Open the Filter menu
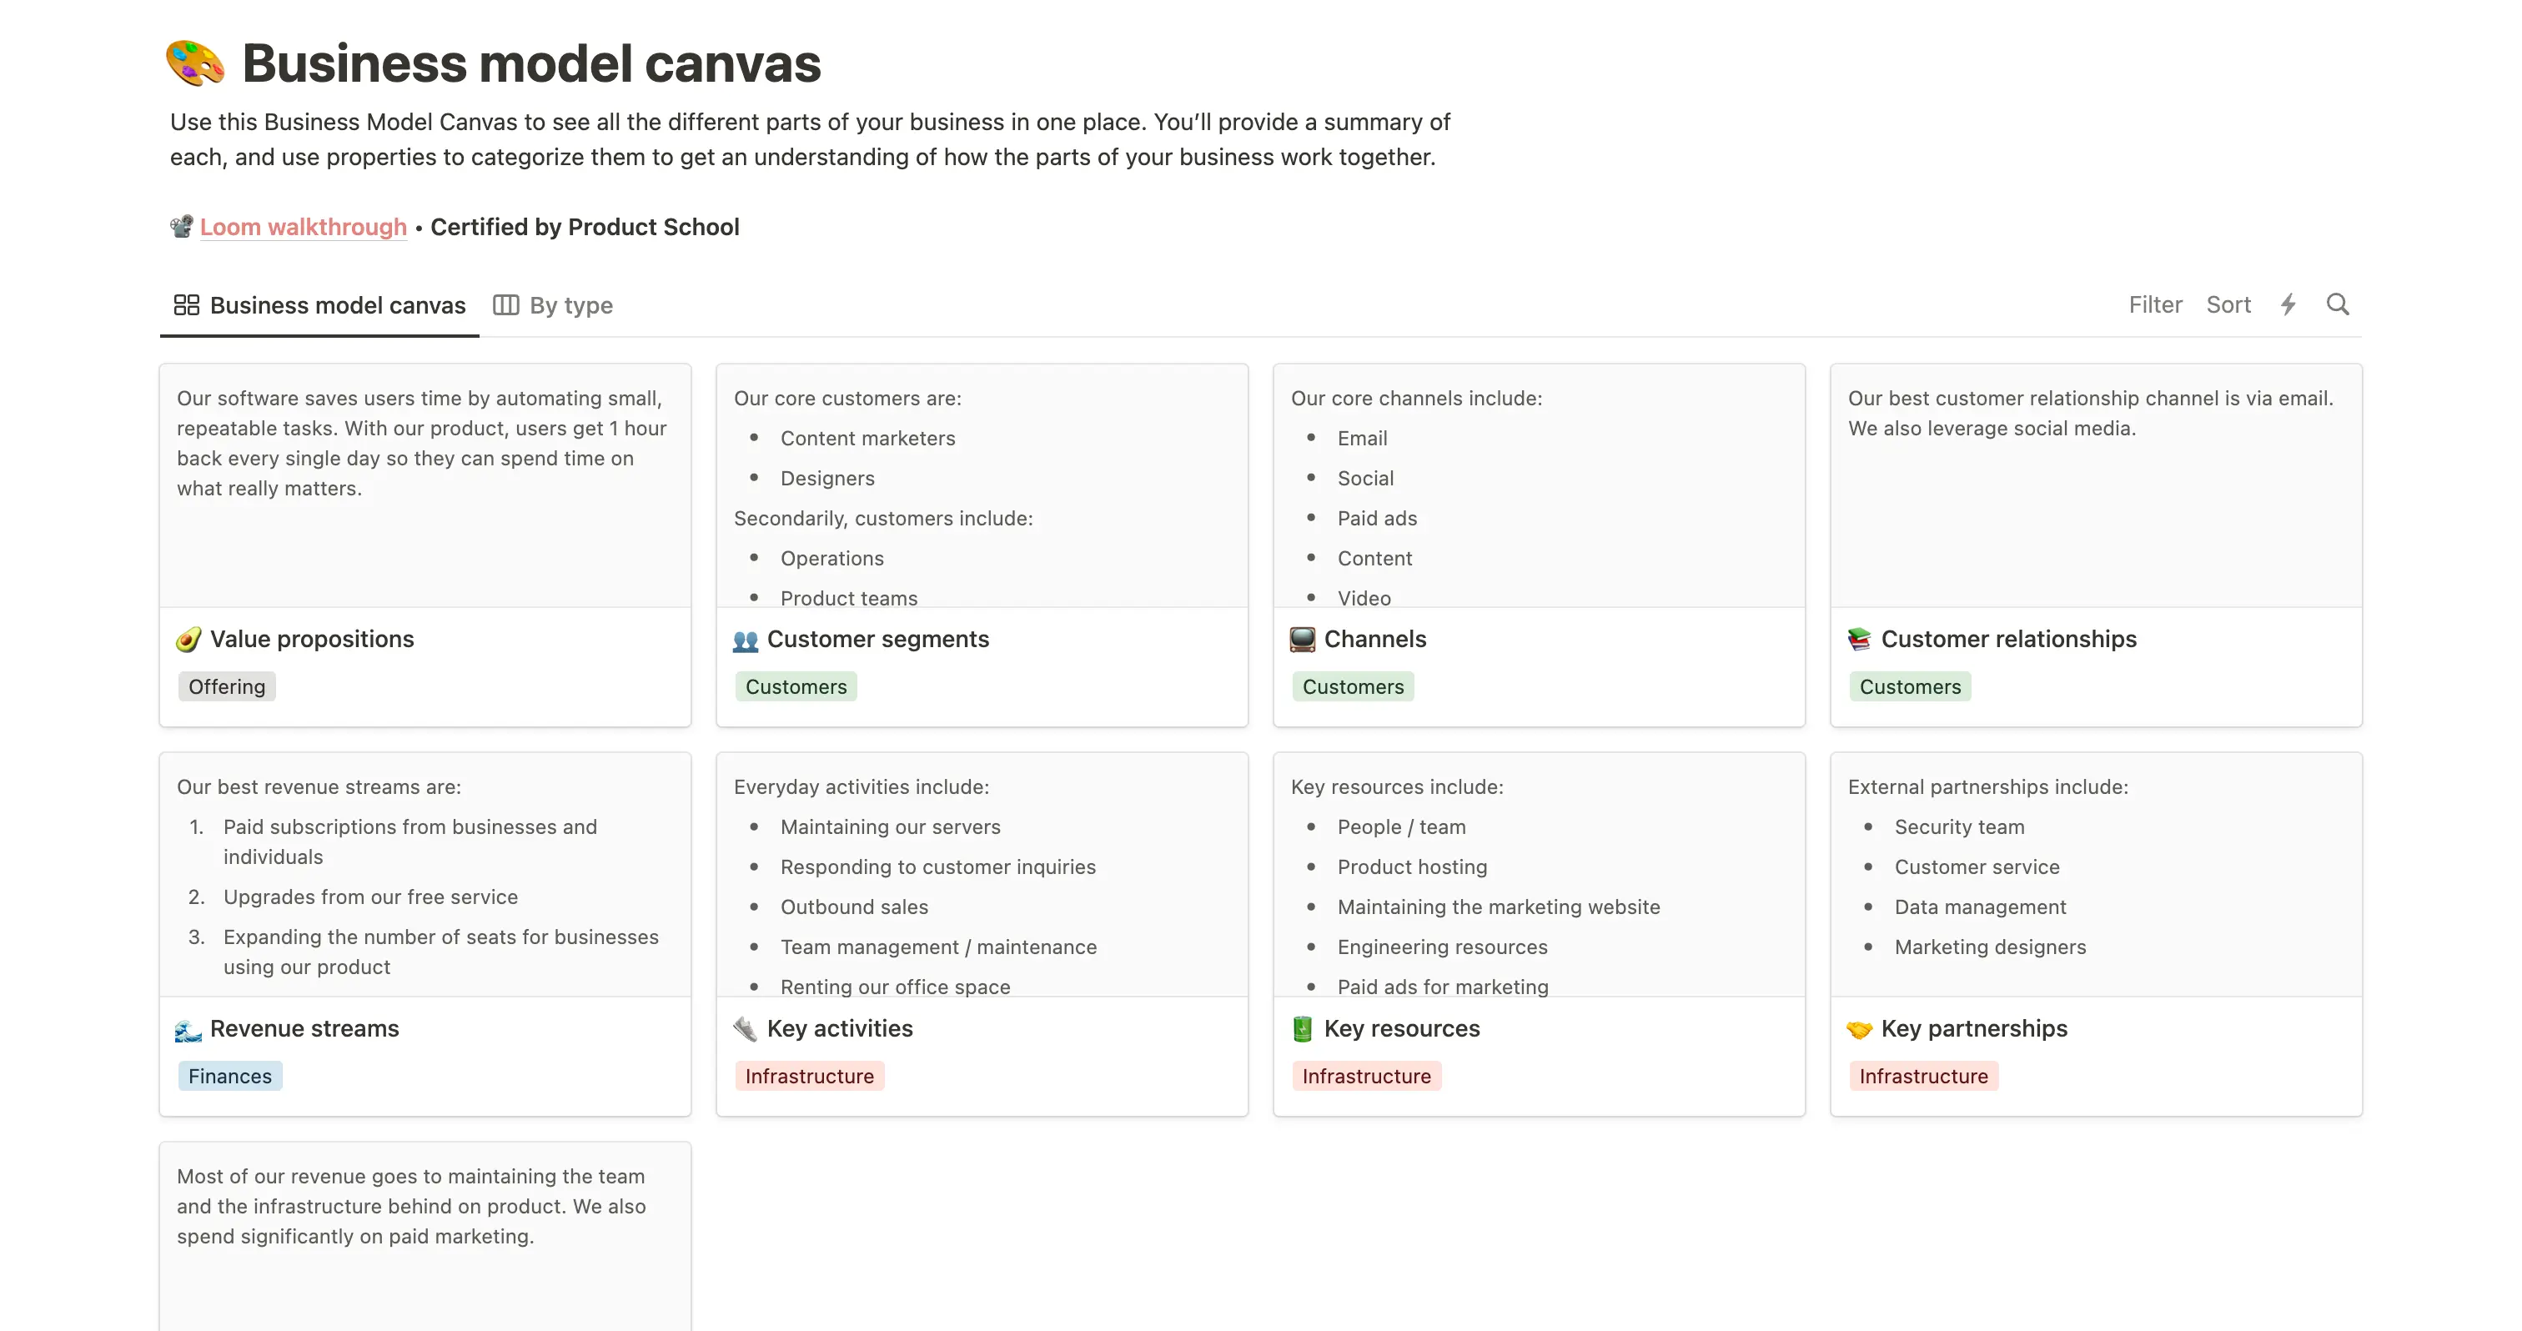The image size is (2522, 1331). [2154, 304]
